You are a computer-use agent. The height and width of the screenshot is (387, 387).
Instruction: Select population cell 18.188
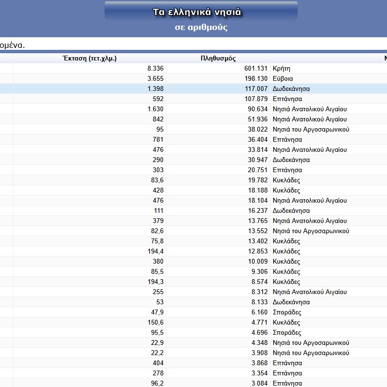coord(257,190)
